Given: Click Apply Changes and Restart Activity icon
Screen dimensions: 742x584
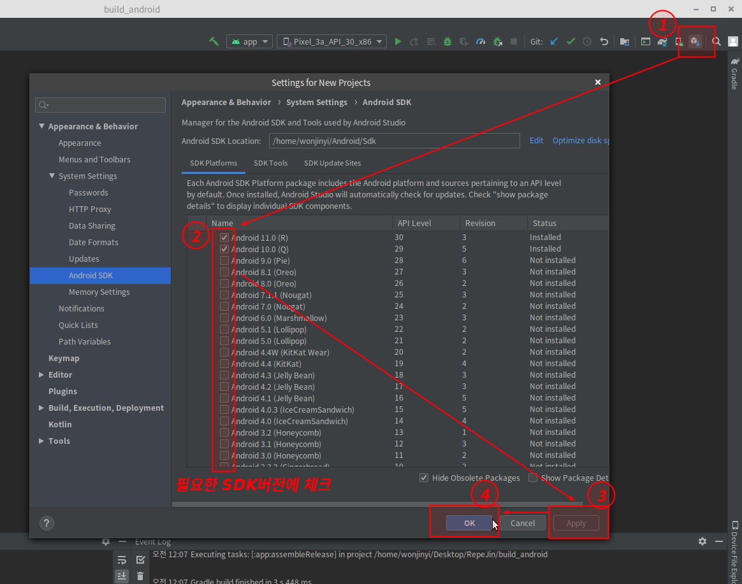Looking at the screenshot, I should pyautogui.click(x=414, y=41).
